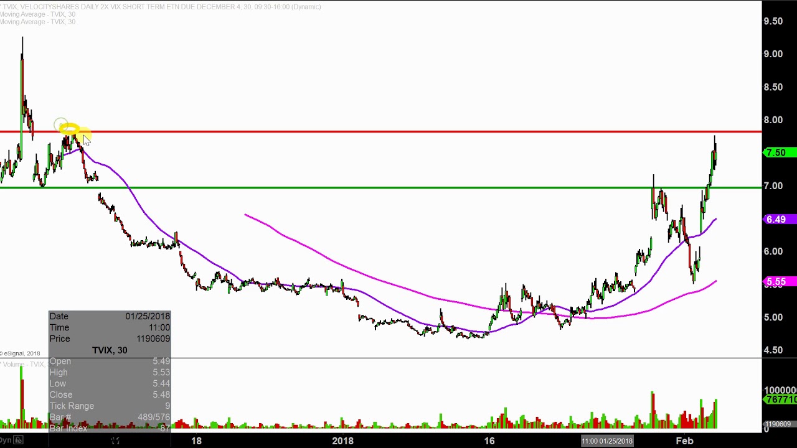Click the 18 date axis label

(196, 441)
